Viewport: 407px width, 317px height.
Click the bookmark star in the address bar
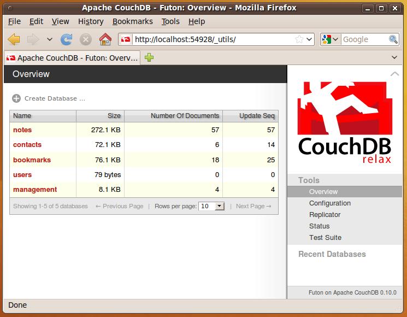pos(299,39)
